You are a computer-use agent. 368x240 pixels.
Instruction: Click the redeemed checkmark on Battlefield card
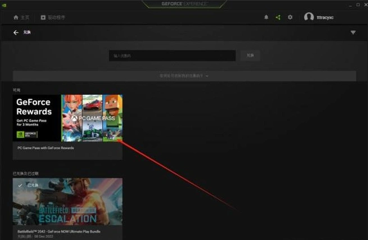tap(20, 186)
